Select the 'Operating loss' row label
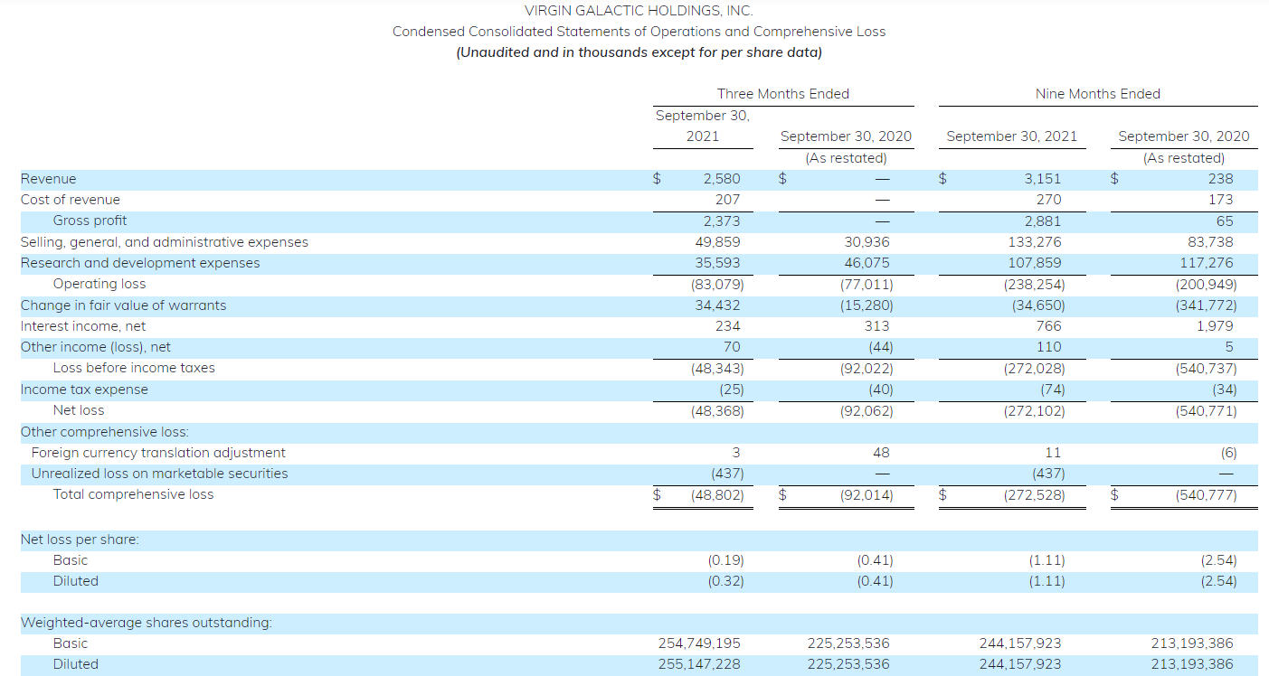This screenshot has height=676, width=1269. (x=99, y=284)
